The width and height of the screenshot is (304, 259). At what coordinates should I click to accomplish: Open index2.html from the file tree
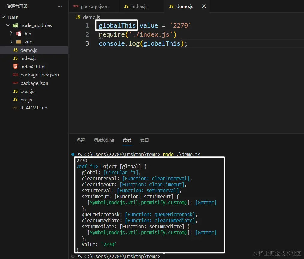(x=34, y=67)
